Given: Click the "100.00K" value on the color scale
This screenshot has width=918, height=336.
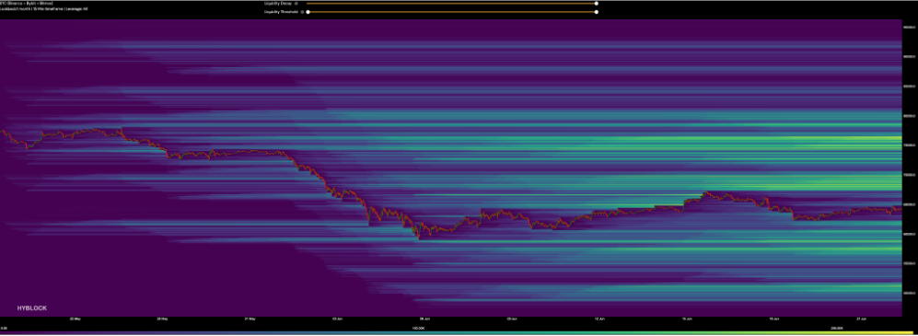Looking at the screenshot, I should tap(418, 329).
